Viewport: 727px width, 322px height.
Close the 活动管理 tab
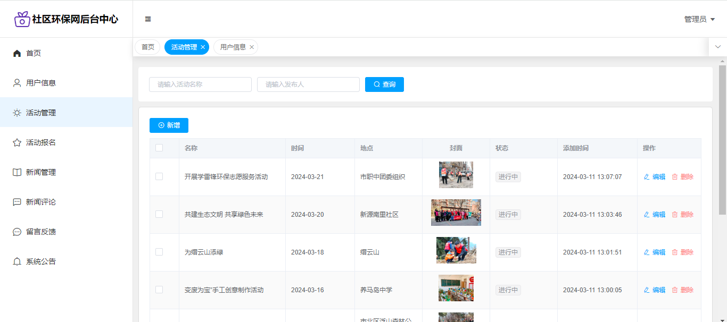tap(203, 47)
